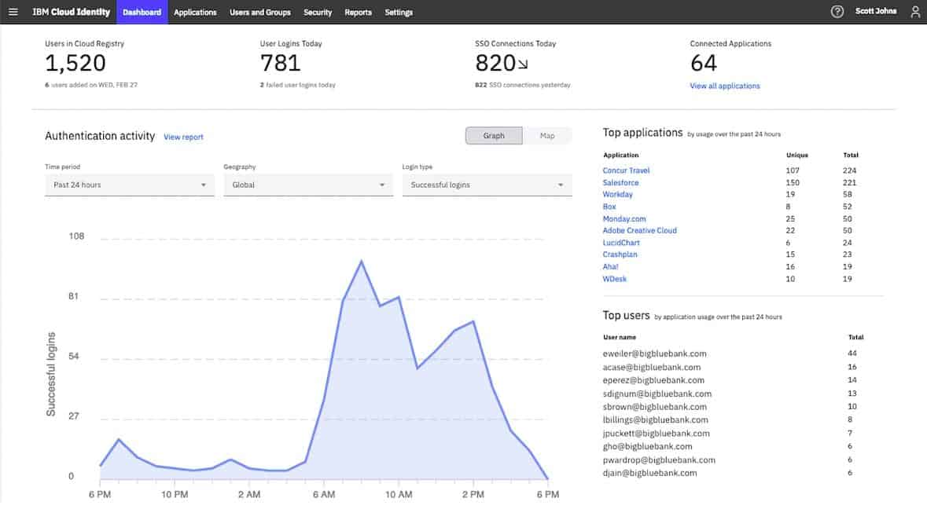The width and height of the screenshot is (927, 520).
Task: Click the Authentication activity heading
Action: (100, 136)
